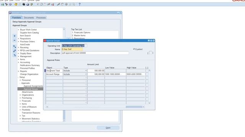The height and width of the screenshot is (137, 245).
Task: Click the Delete record toolbar icon
Action: click(x=53, y=4)
